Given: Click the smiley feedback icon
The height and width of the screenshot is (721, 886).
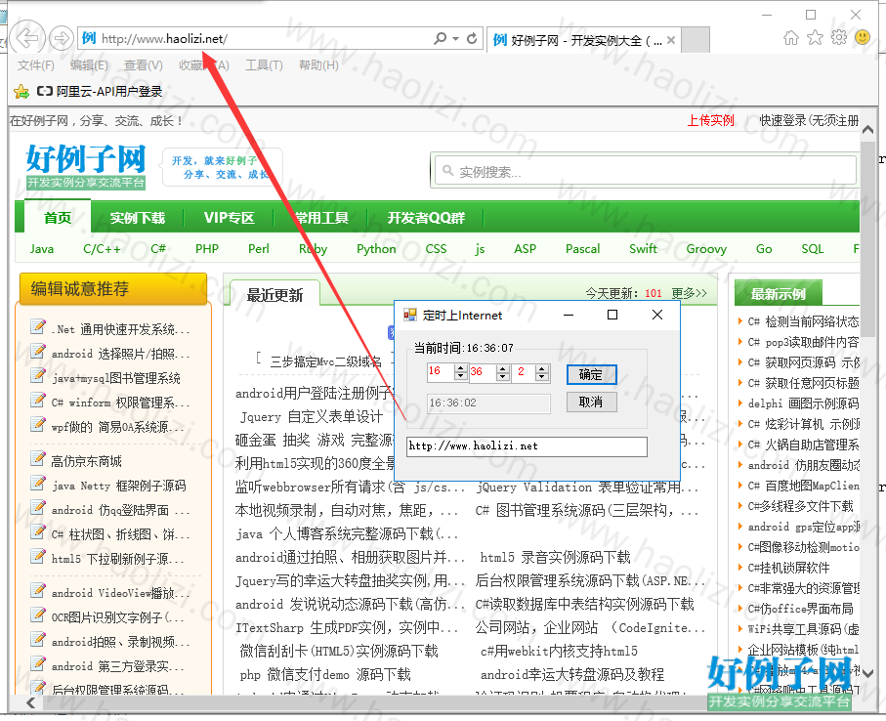Looking at the screenshot, I should click(x=863, y=38).
